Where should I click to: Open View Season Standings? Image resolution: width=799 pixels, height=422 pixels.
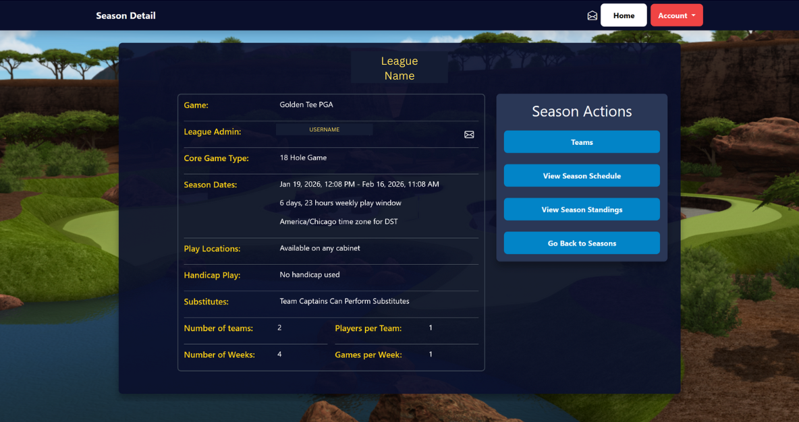582,210
